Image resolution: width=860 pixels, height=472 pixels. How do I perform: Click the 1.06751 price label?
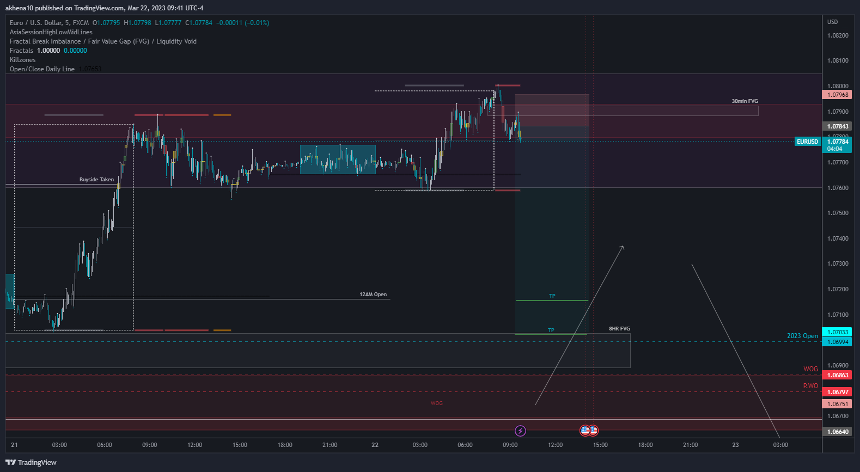(x=838, y=404)
